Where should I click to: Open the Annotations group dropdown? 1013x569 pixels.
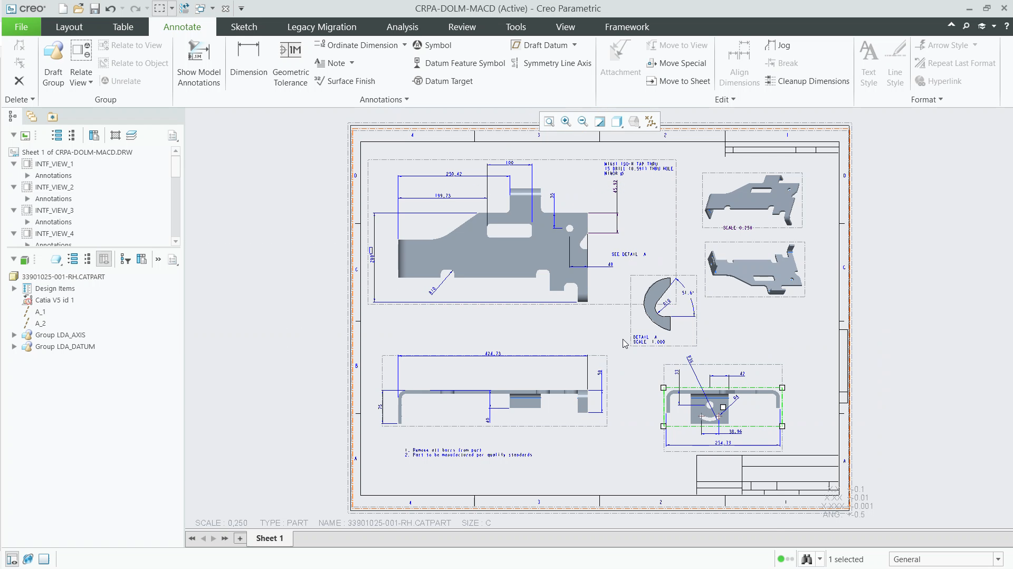[x=384, y=99]
